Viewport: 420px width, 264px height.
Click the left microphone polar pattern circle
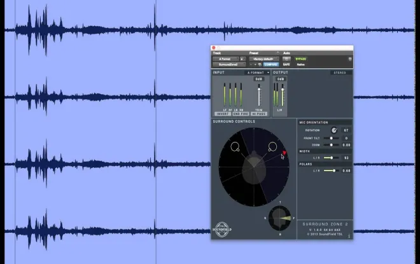[x=235, y=147]
